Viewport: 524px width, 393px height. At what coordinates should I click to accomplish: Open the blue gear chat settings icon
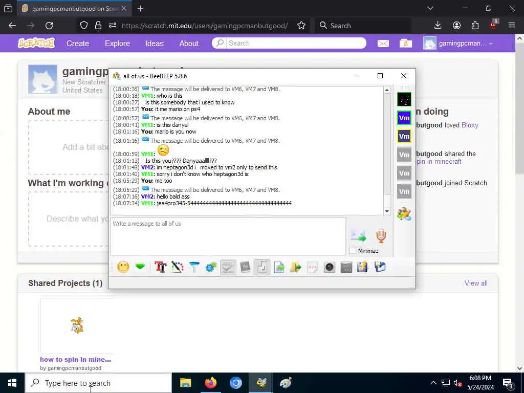coord(211,267)
